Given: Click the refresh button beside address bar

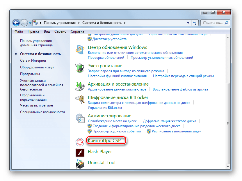Looking at the screenshot, I should pyautogui.click(x=195, y=22).
